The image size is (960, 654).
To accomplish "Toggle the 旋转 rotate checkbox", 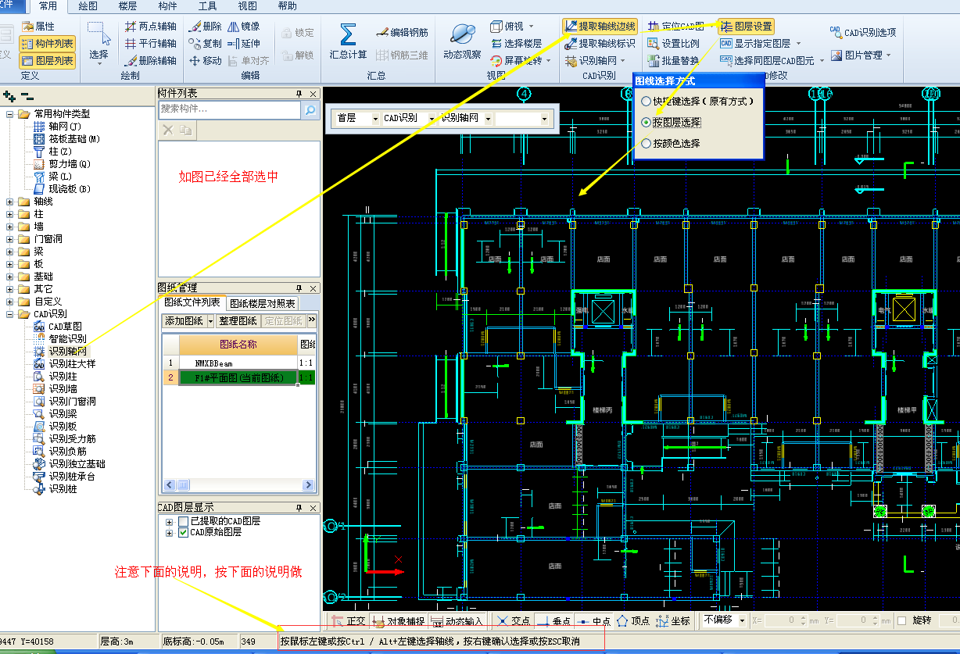I will coord(901,620).
